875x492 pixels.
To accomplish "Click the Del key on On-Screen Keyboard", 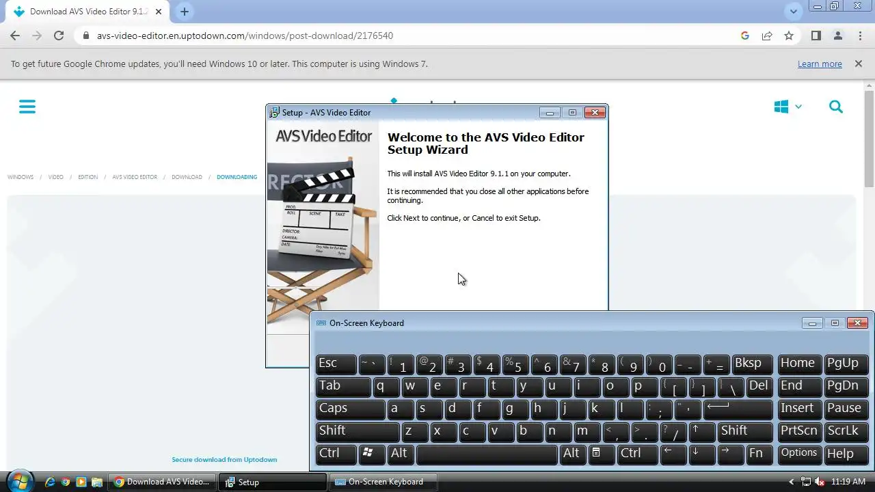I will click(x=758, y=387).
